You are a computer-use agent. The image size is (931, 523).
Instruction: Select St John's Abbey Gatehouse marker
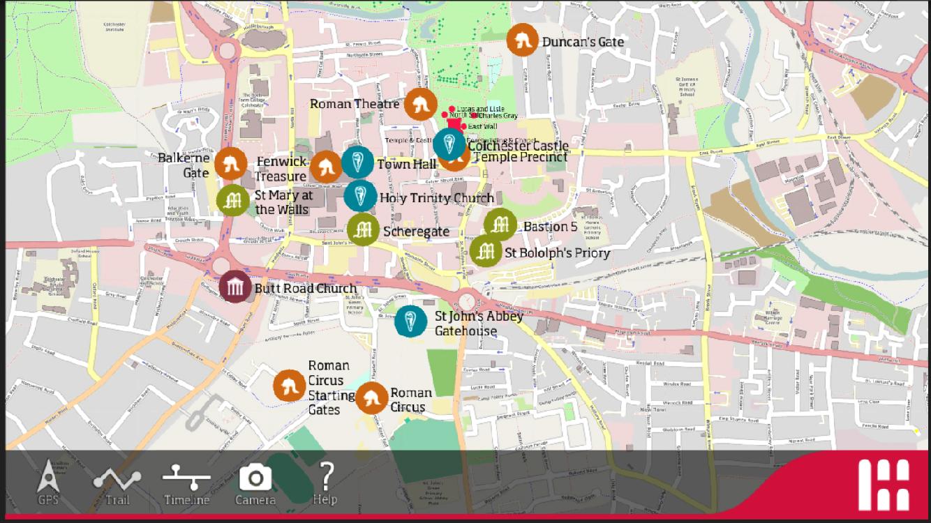(x=411, y=321)
